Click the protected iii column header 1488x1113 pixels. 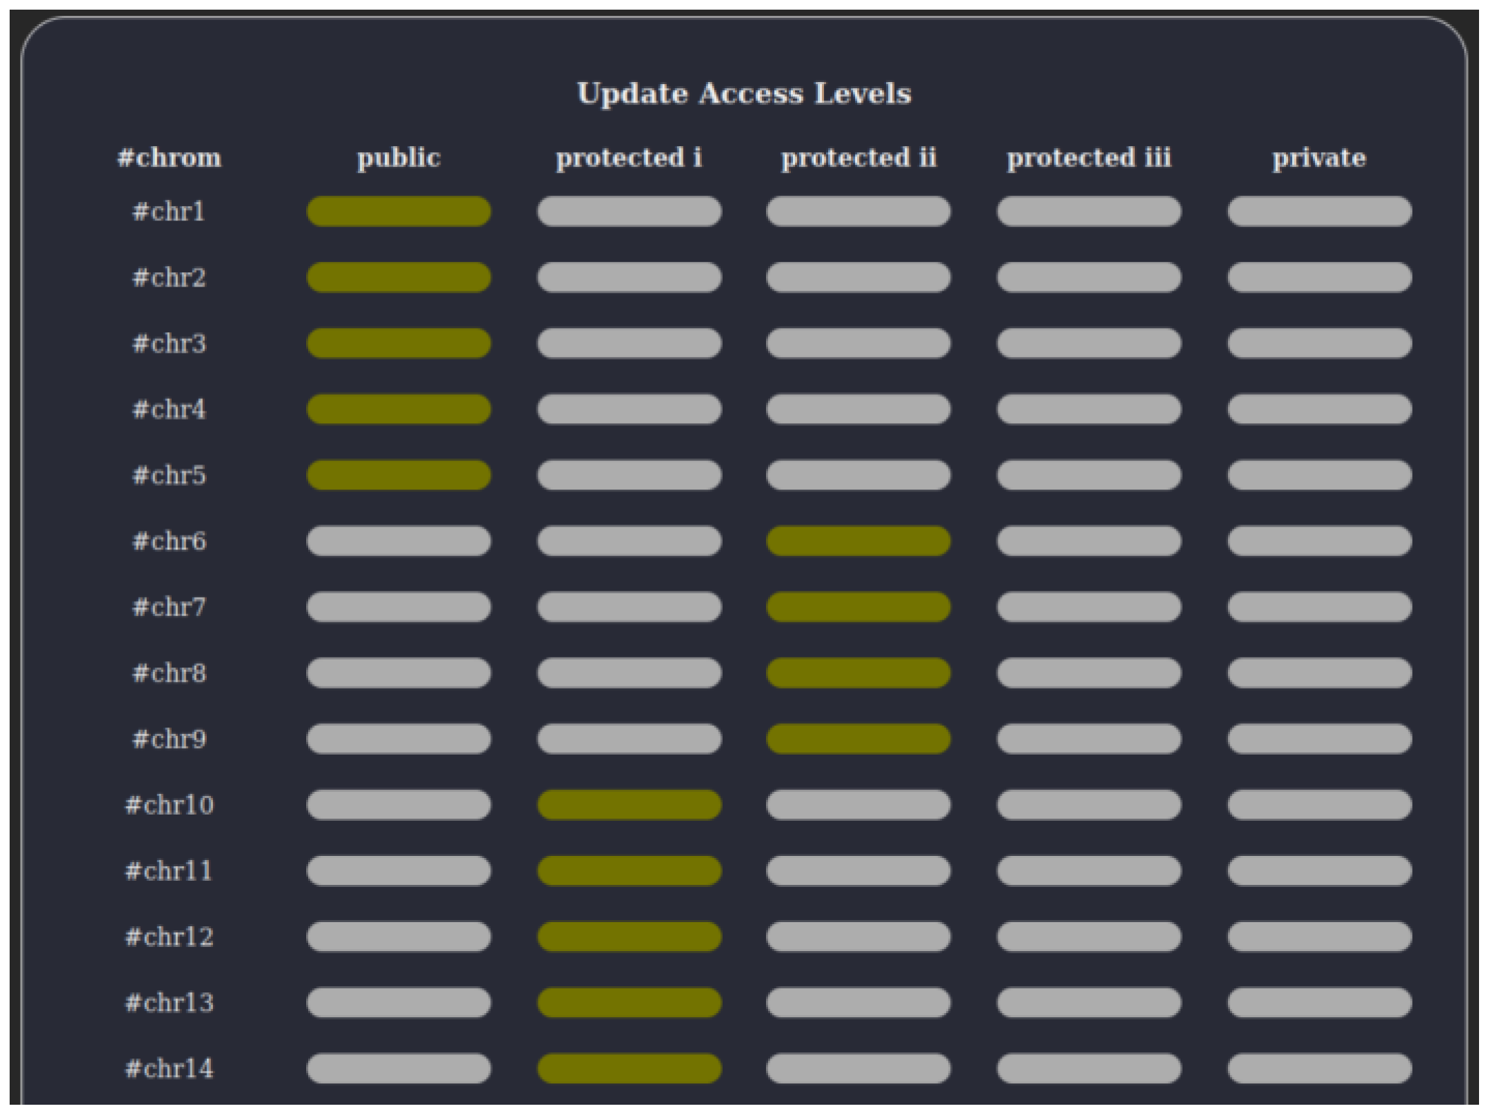point(1088,158)
